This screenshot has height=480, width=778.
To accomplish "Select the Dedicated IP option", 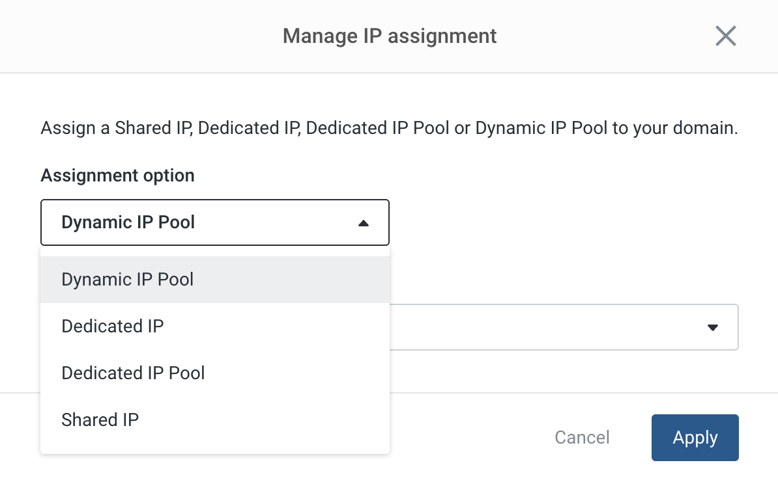I will pyautogui.click(x=215, y=326).
